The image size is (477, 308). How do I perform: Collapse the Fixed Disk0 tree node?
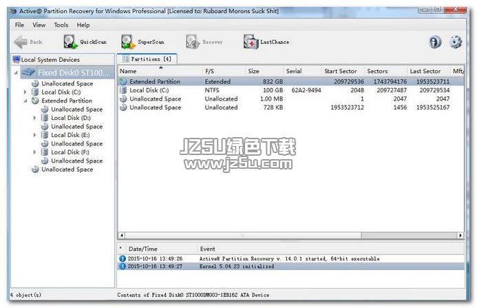click(x=16, y=73)
